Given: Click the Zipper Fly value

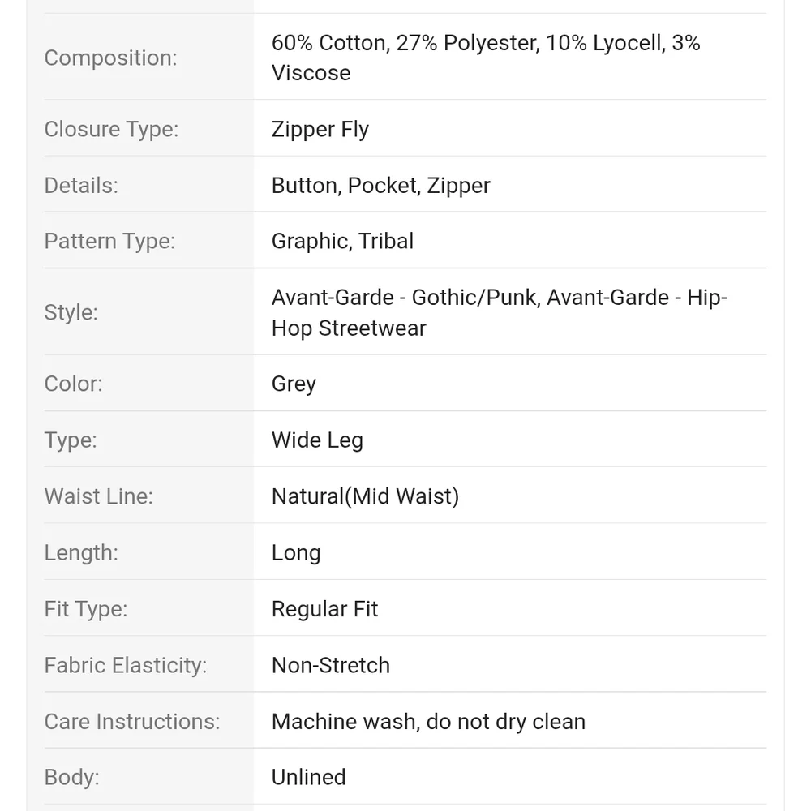Looking at the screenshot, I should [320, 129].
